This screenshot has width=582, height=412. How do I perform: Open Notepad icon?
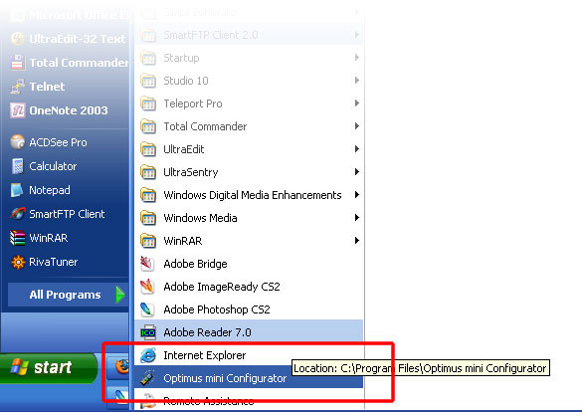pyautogui.click(x=18, y=190)
